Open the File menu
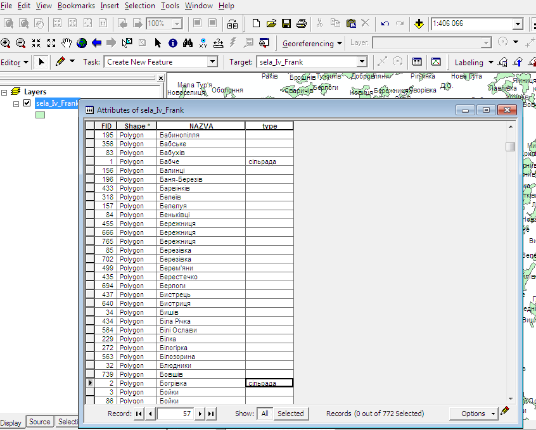 tap(6, 6)
